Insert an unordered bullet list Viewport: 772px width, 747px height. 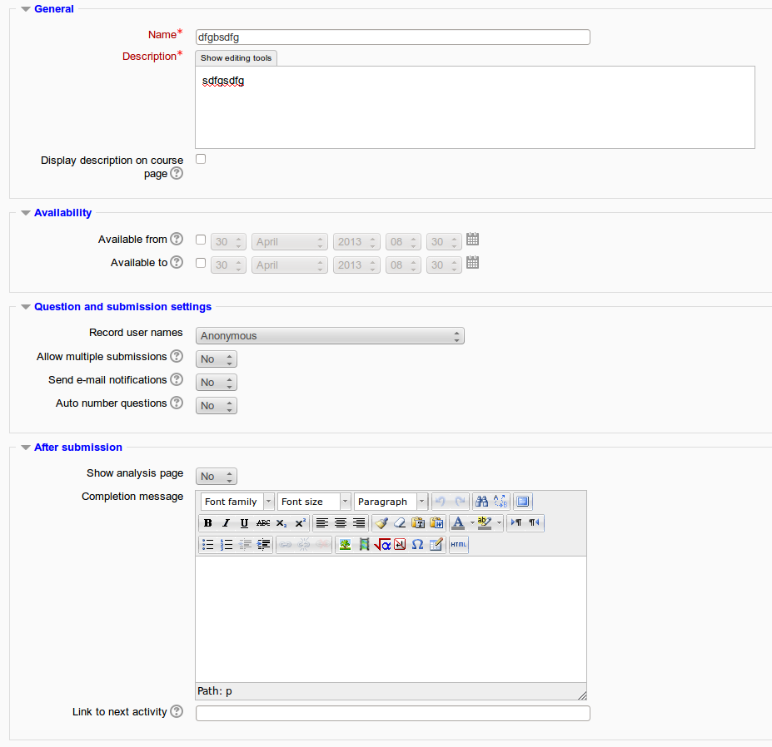click(x=207, y=544)
